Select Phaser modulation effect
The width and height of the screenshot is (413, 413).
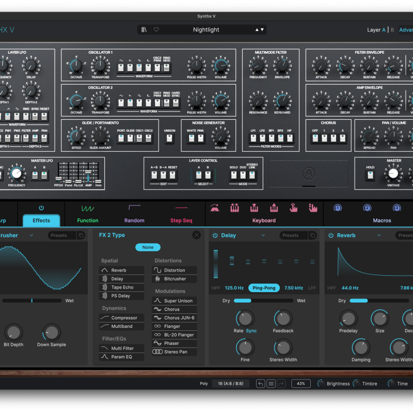(174, 343)
